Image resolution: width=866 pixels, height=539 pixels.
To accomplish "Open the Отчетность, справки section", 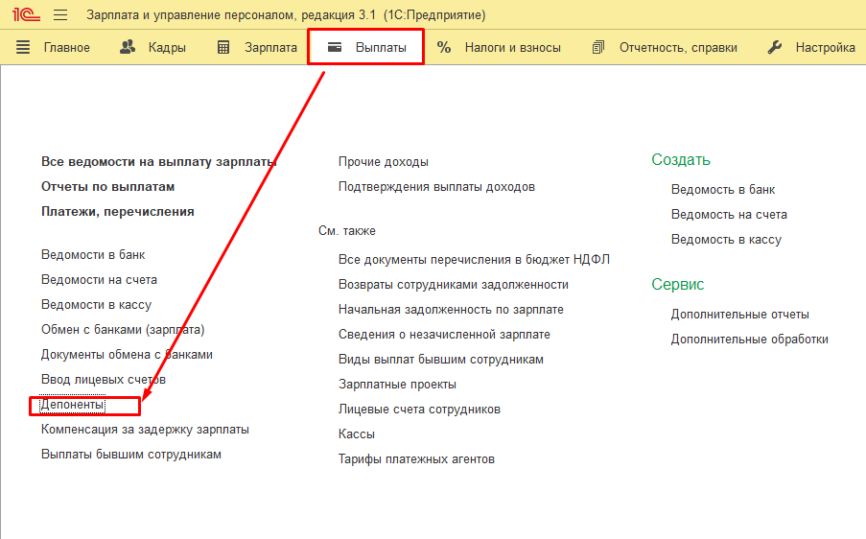I will click(678, 47).
